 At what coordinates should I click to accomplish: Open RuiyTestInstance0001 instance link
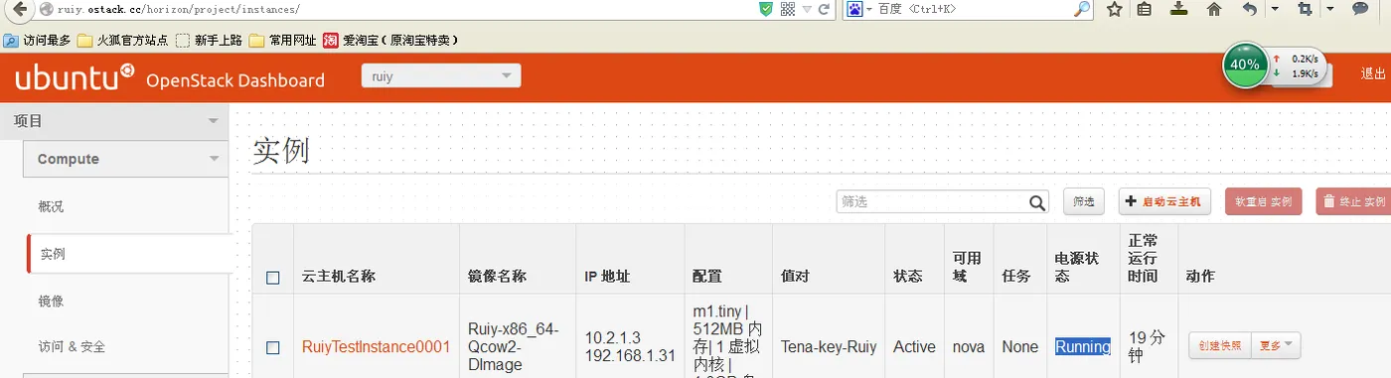point(377,346)
